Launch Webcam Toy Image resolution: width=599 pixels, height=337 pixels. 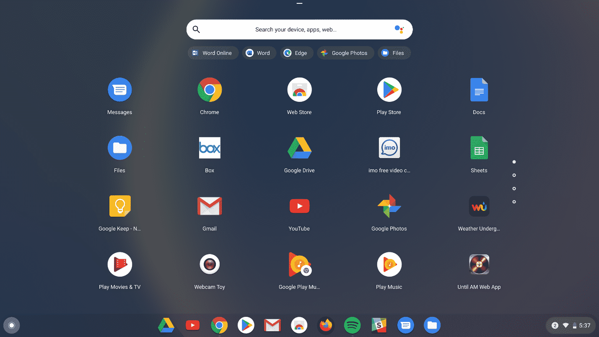[x=210, y=264]
